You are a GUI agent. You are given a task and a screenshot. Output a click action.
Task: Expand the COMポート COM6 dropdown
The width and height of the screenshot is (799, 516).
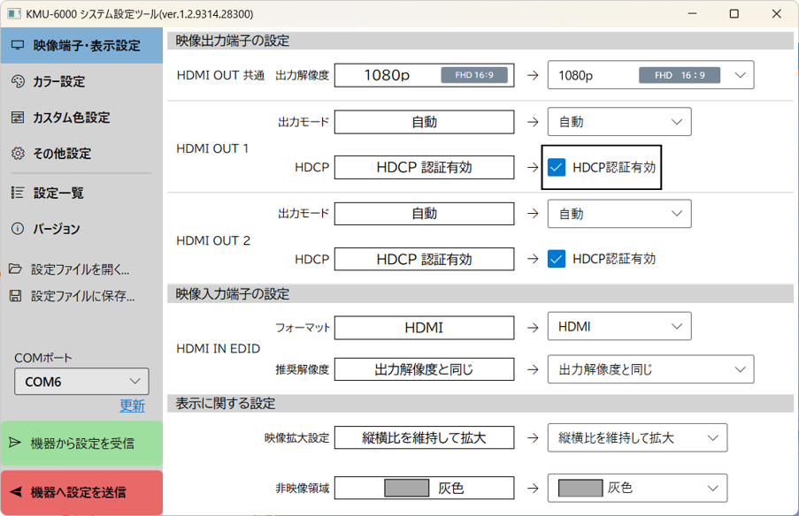(x=81, y=382)
